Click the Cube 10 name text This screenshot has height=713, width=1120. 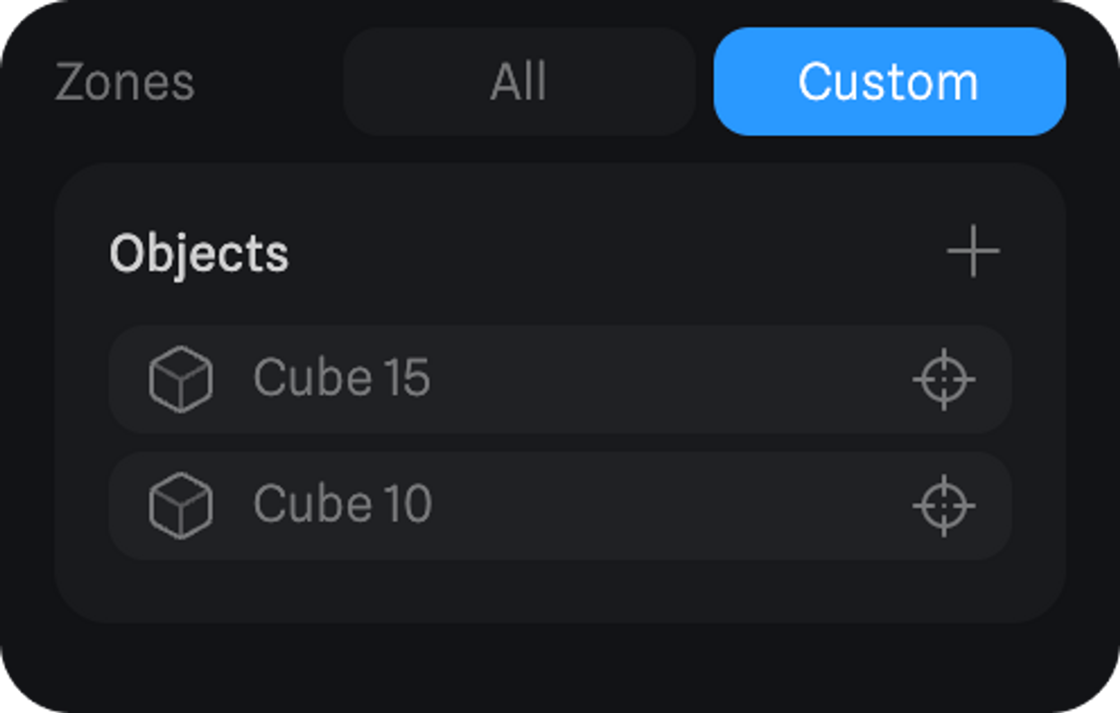343,505
